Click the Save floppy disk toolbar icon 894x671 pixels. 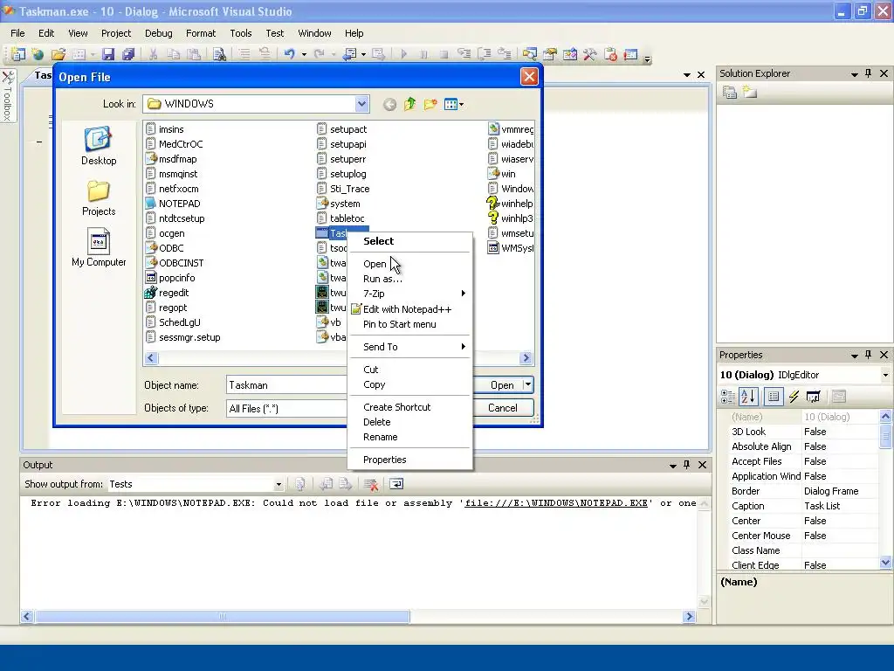pos(108,54)
